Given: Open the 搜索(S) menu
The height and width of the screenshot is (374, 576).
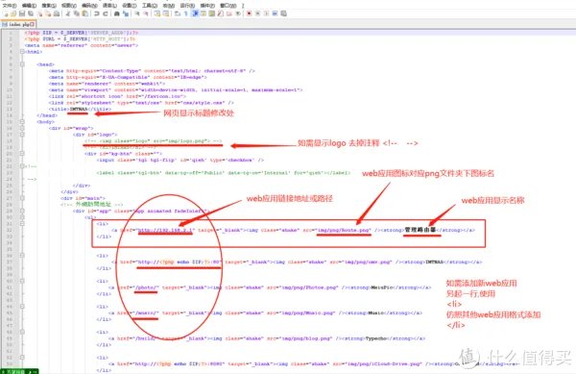Looking at the screenshot, I should click(49, 6).
